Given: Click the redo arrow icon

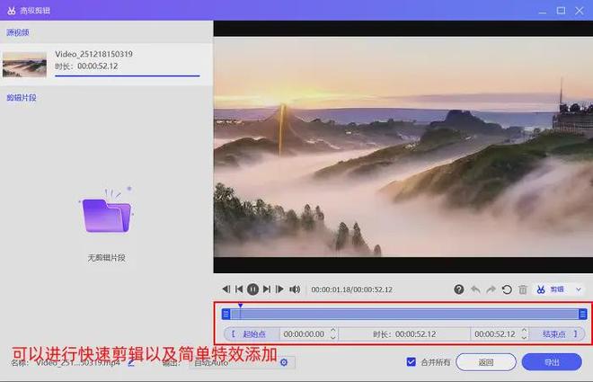Looking at the screenshot, I should (491, 289).
